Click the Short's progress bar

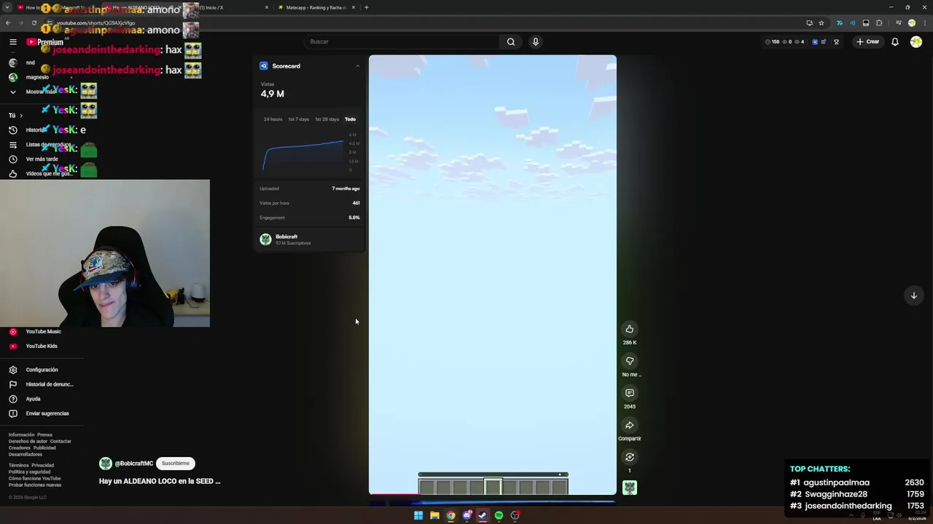point(493,496)
